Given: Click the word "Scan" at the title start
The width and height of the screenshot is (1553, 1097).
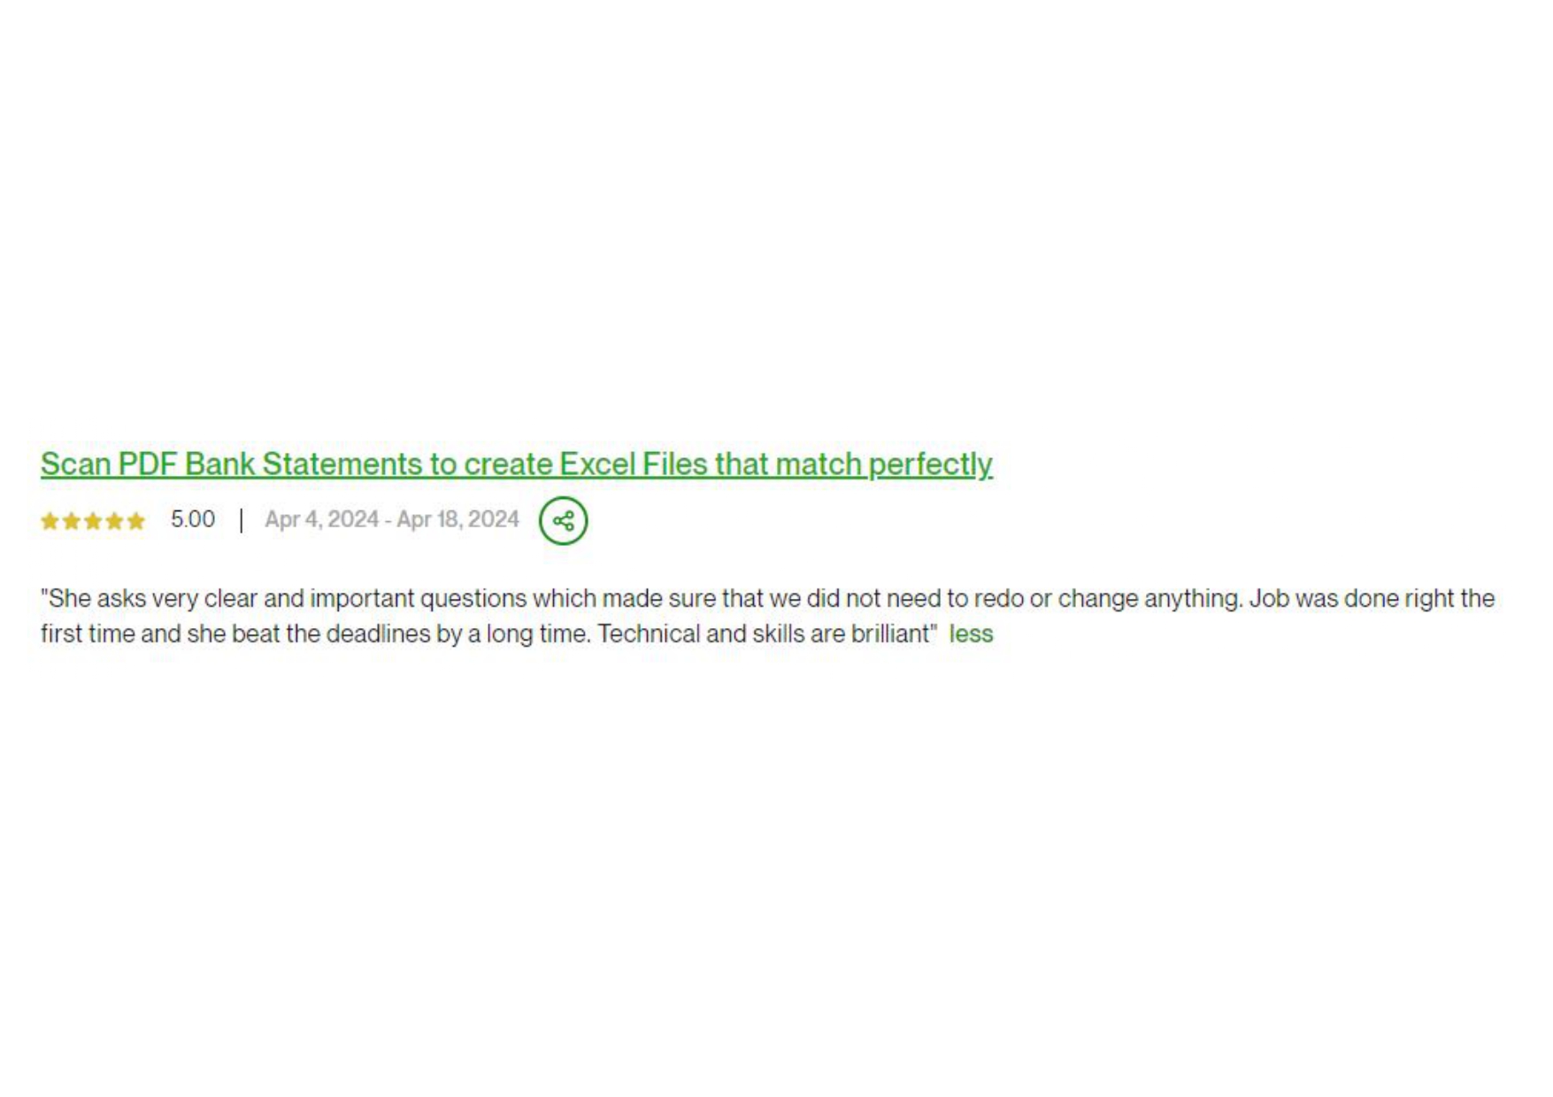Looking at the screenshot, I should (x=76, y=464).
